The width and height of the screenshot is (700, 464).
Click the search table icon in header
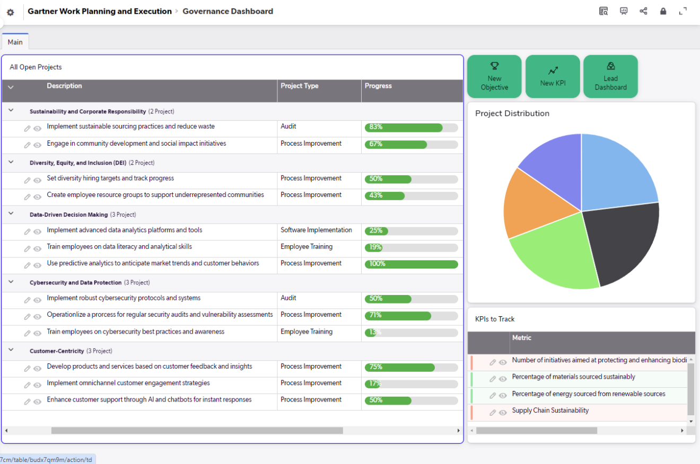pyautogui.click(x=603, y=11)
